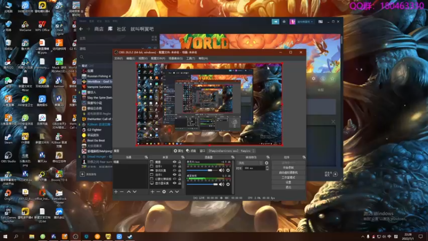The width and height of the screenshot is (428, 241).
Task: Move source down in the sources list
Action: click(177, 192)
